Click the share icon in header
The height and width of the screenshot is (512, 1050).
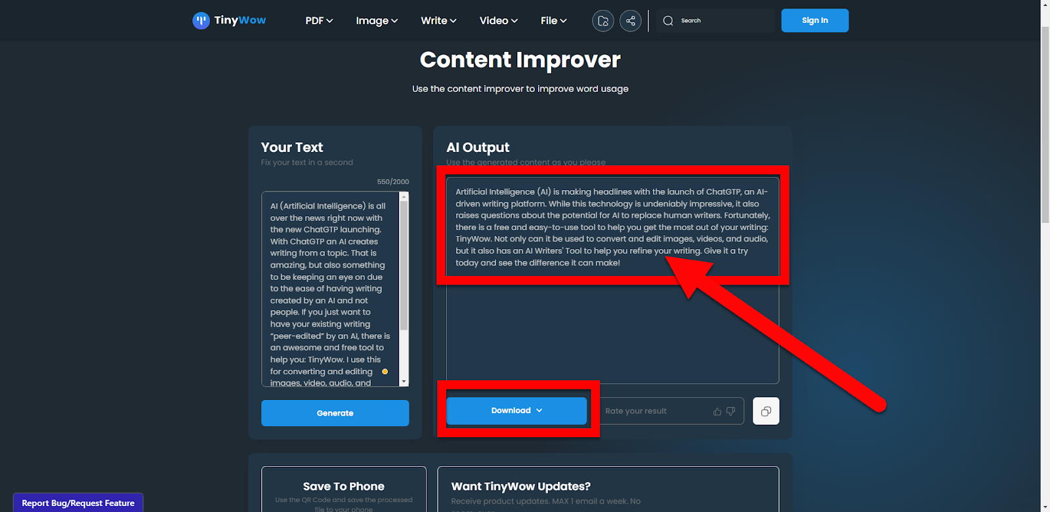[x=631, y=21]
